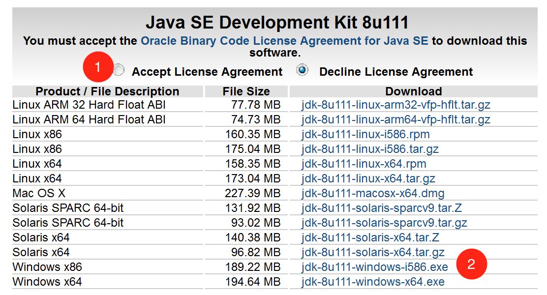Download jdk-8u111-linux-i586.tar.gz
Viewport: 547px width, 295px height.
370,149
